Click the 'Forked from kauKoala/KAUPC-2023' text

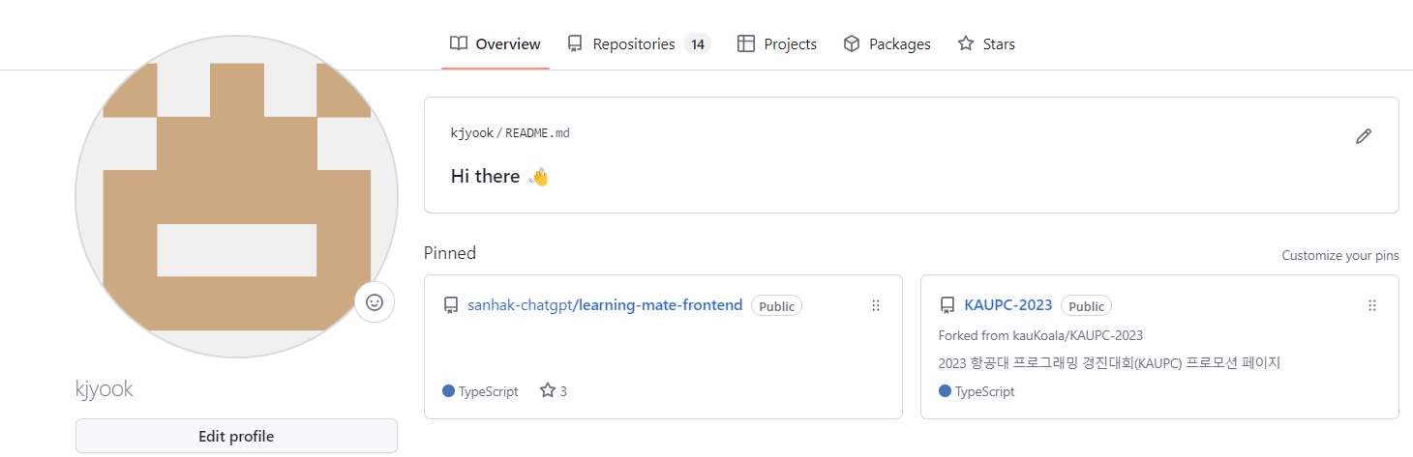pos(1040,335)
